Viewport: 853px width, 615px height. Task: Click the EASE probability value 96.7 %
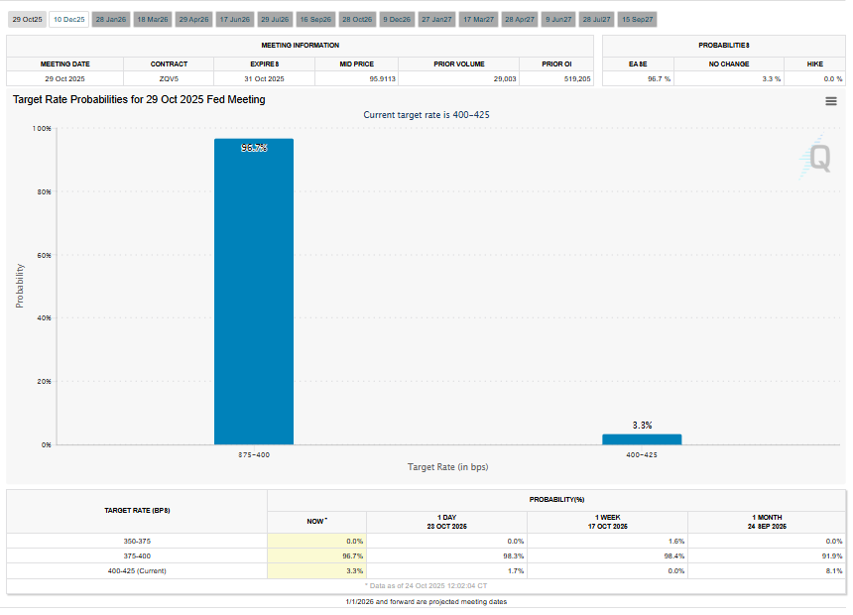coord(659,78)
